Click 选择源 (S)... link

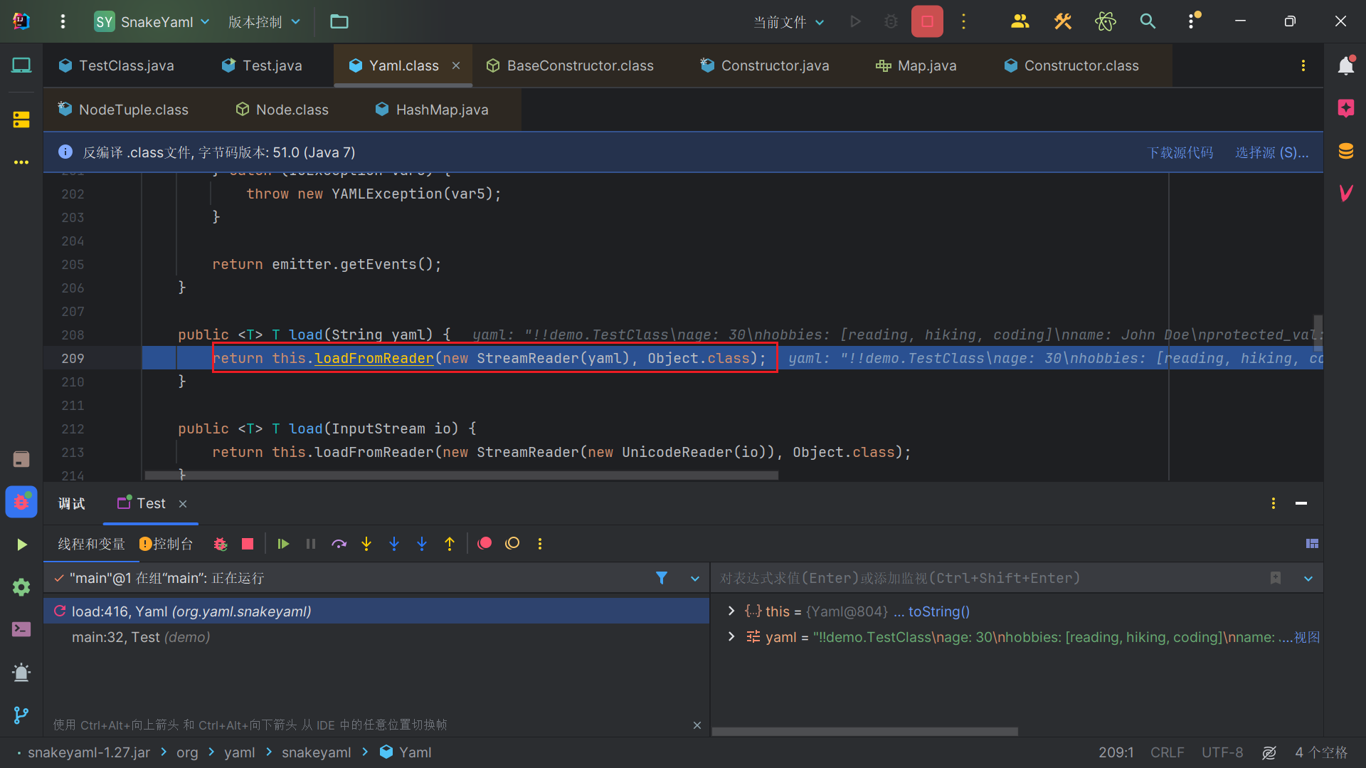pyautogui.click(x=1271, y=152)
